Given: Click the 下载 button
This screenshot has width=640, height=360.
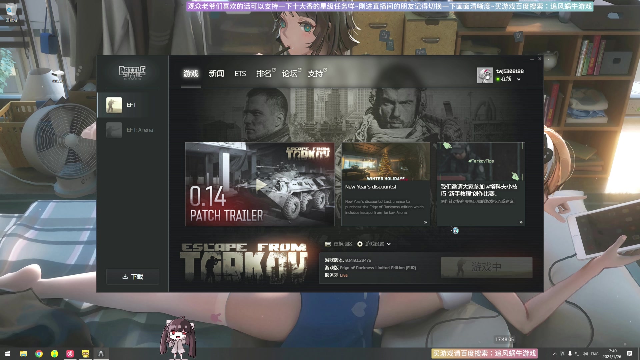Looking at the screenshot, I should click(x=133, y=277).
